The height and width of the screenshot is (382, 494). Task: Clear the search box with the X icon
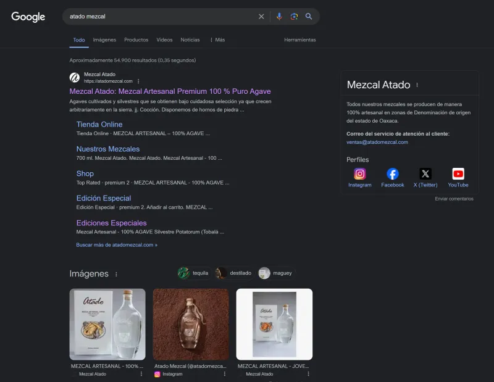[x=261, y=17]
